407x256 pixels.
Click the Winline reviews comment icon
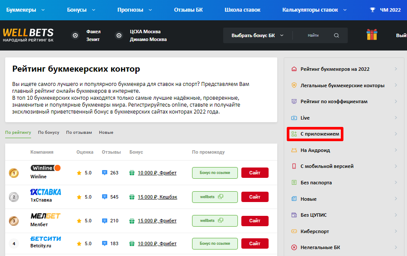[104, 173]
